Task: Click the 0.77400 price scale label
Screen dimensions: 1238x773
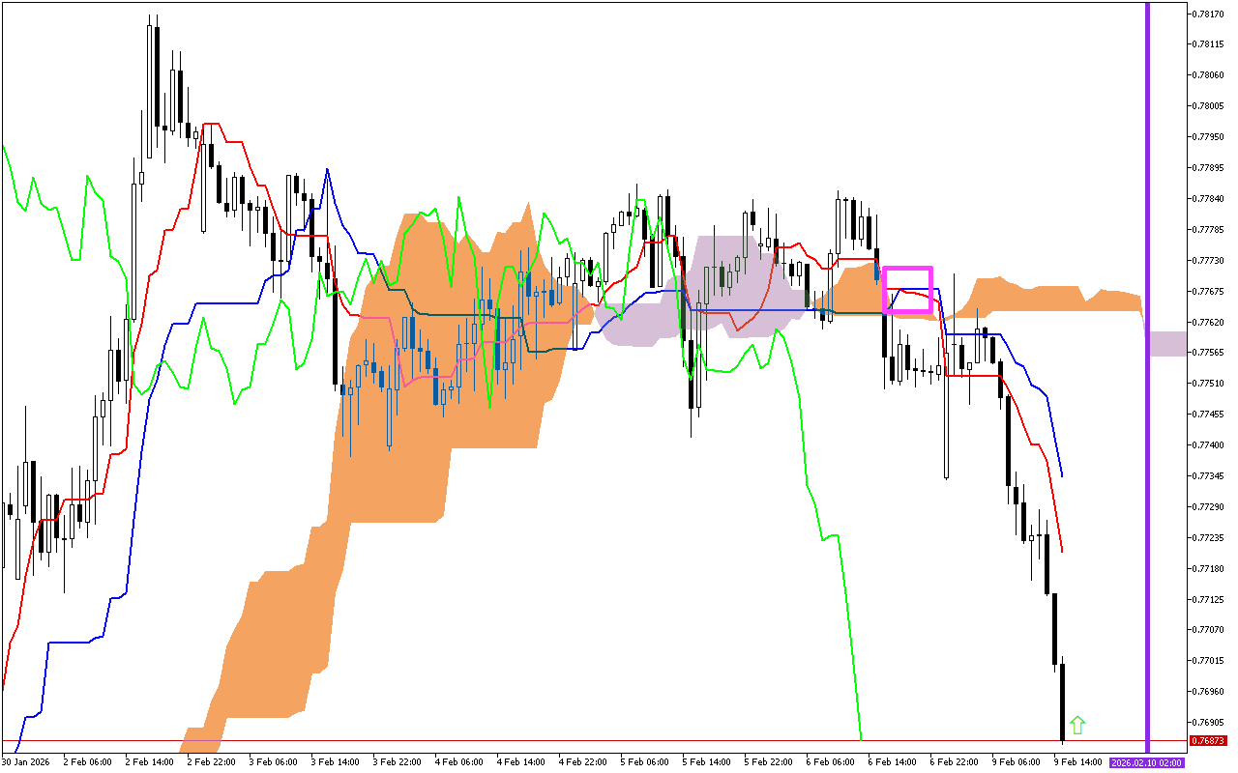Action: point(1208,444)
